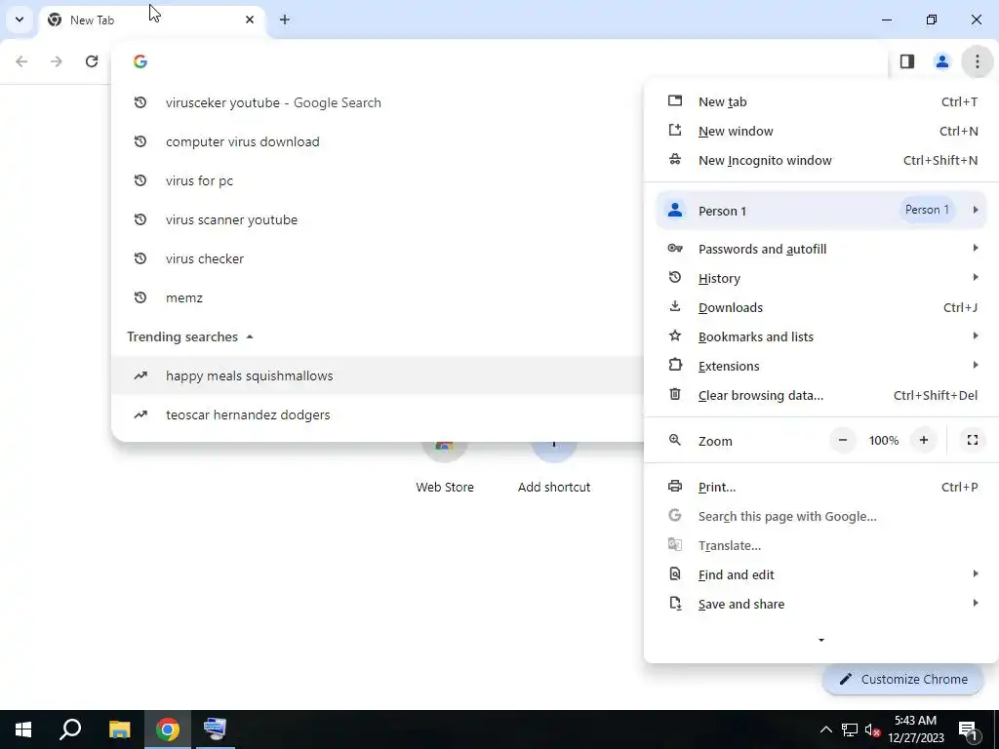Choose New window from Chrome menu
Viewport: 999px width, 749px height.
click(x=821, y=132)
